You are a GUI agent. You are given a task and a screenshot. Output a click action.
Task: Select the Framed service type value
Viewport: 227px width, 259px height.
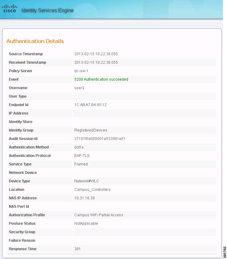pyautogui.click(x=81, y=164)
